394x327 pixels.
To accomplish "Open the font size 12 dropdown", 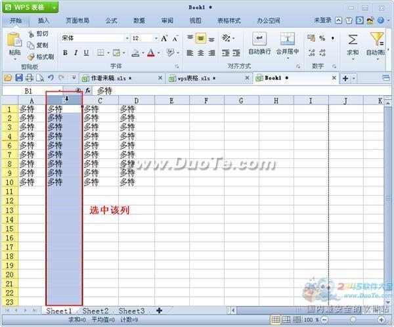I will pos(156,38).
